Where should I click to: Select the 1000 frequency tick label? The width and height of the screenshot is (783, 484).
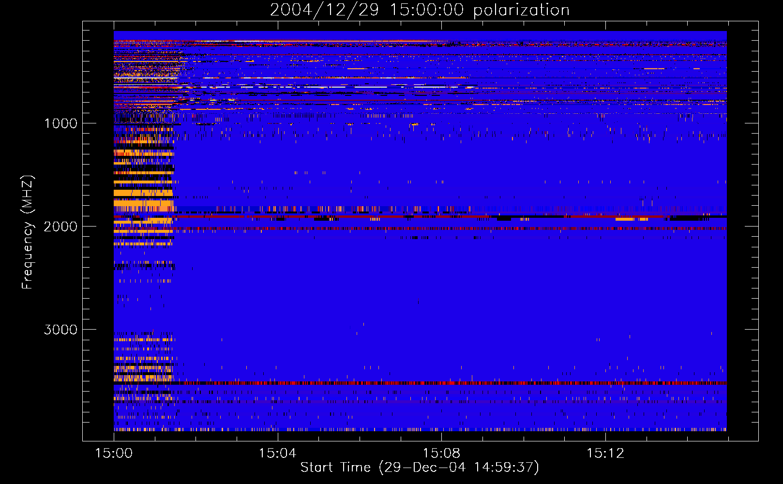click(60, 123)
